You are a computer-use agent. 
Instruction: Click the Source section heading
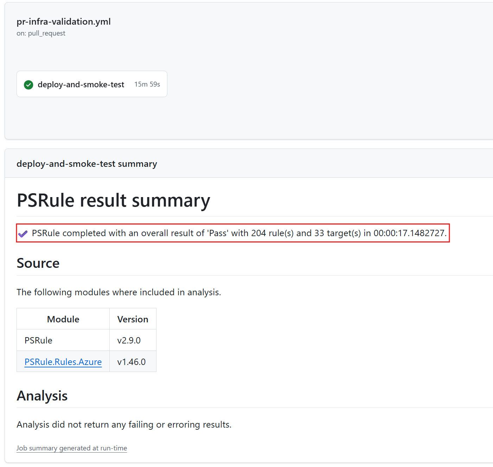(38, 263)
